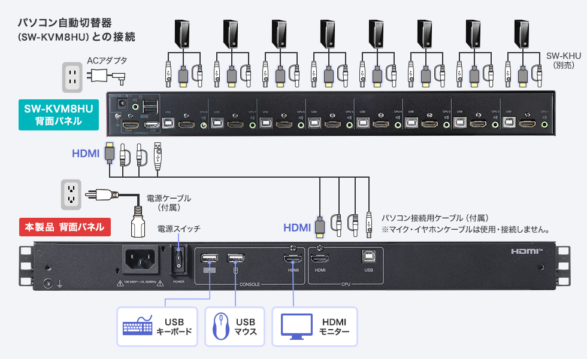Click the blue 'HDMI' label near SW-KVM8HU cables
Image resolution: width=587 pixels, height=359 pixels.
(86, 154)
